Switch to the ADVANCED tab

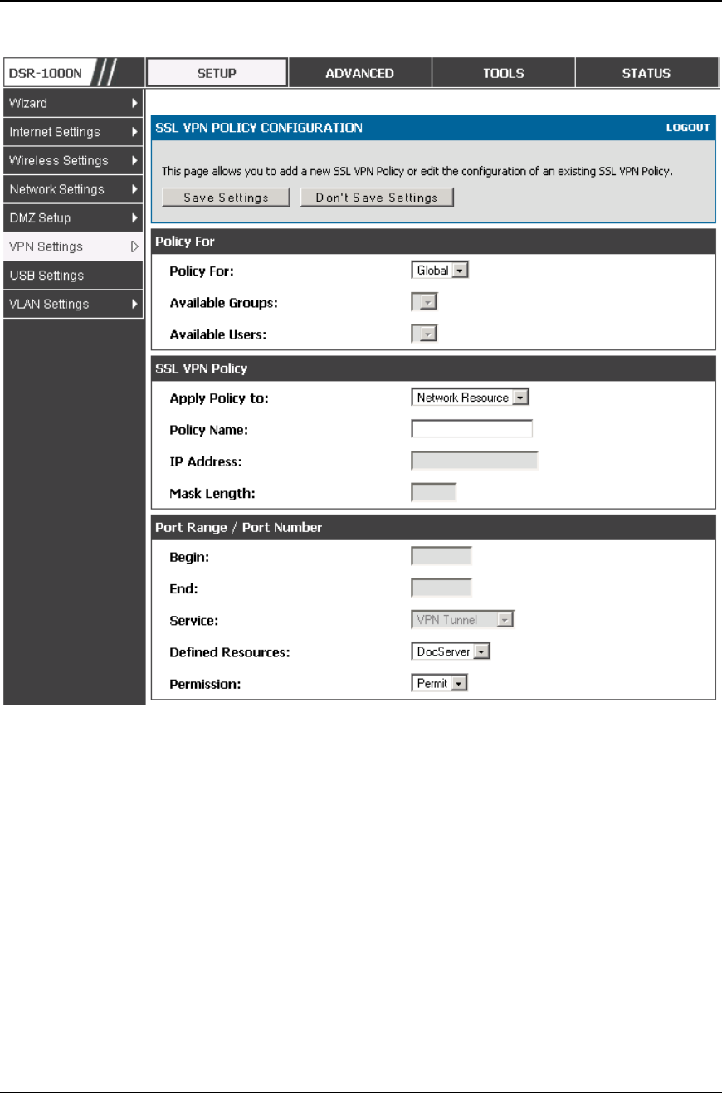(x=359, y=73)
